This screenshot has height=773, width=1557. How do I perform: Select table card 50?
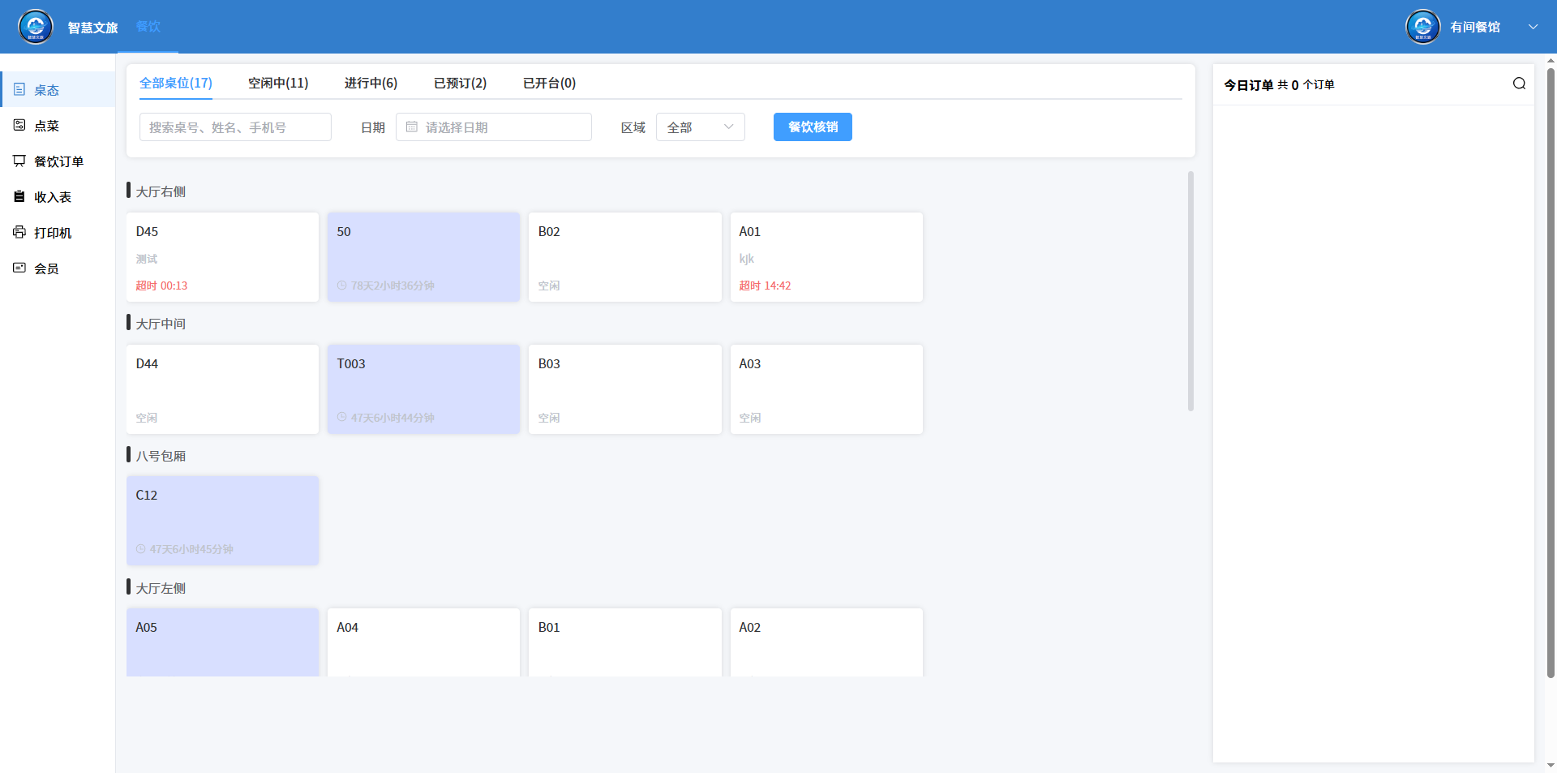pos(423,257)
